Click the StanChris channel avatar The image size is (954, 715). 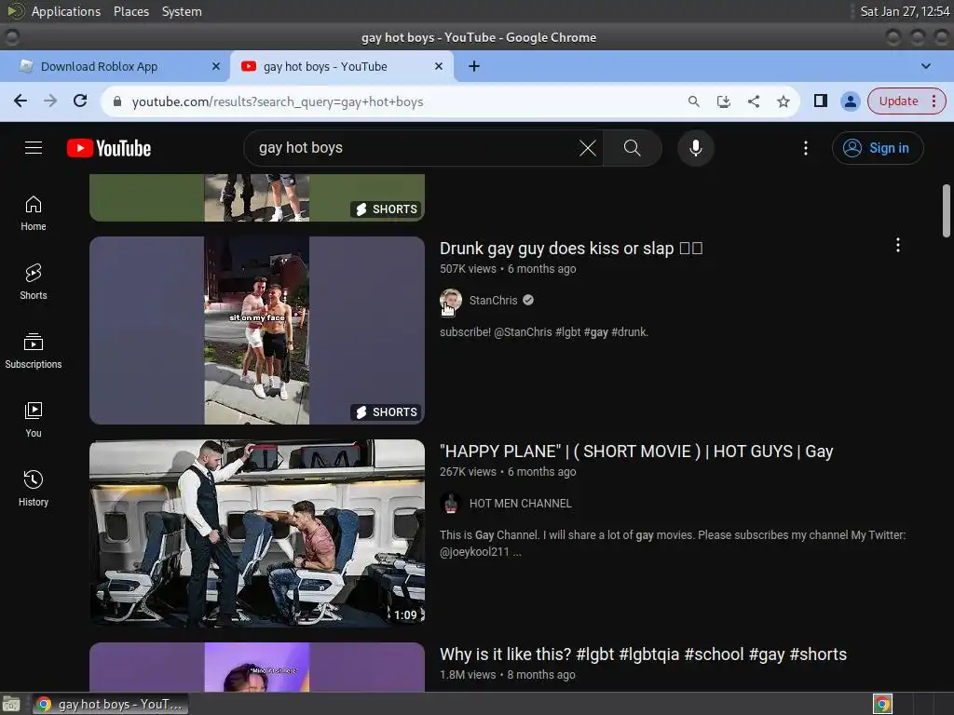pos(451,301)
